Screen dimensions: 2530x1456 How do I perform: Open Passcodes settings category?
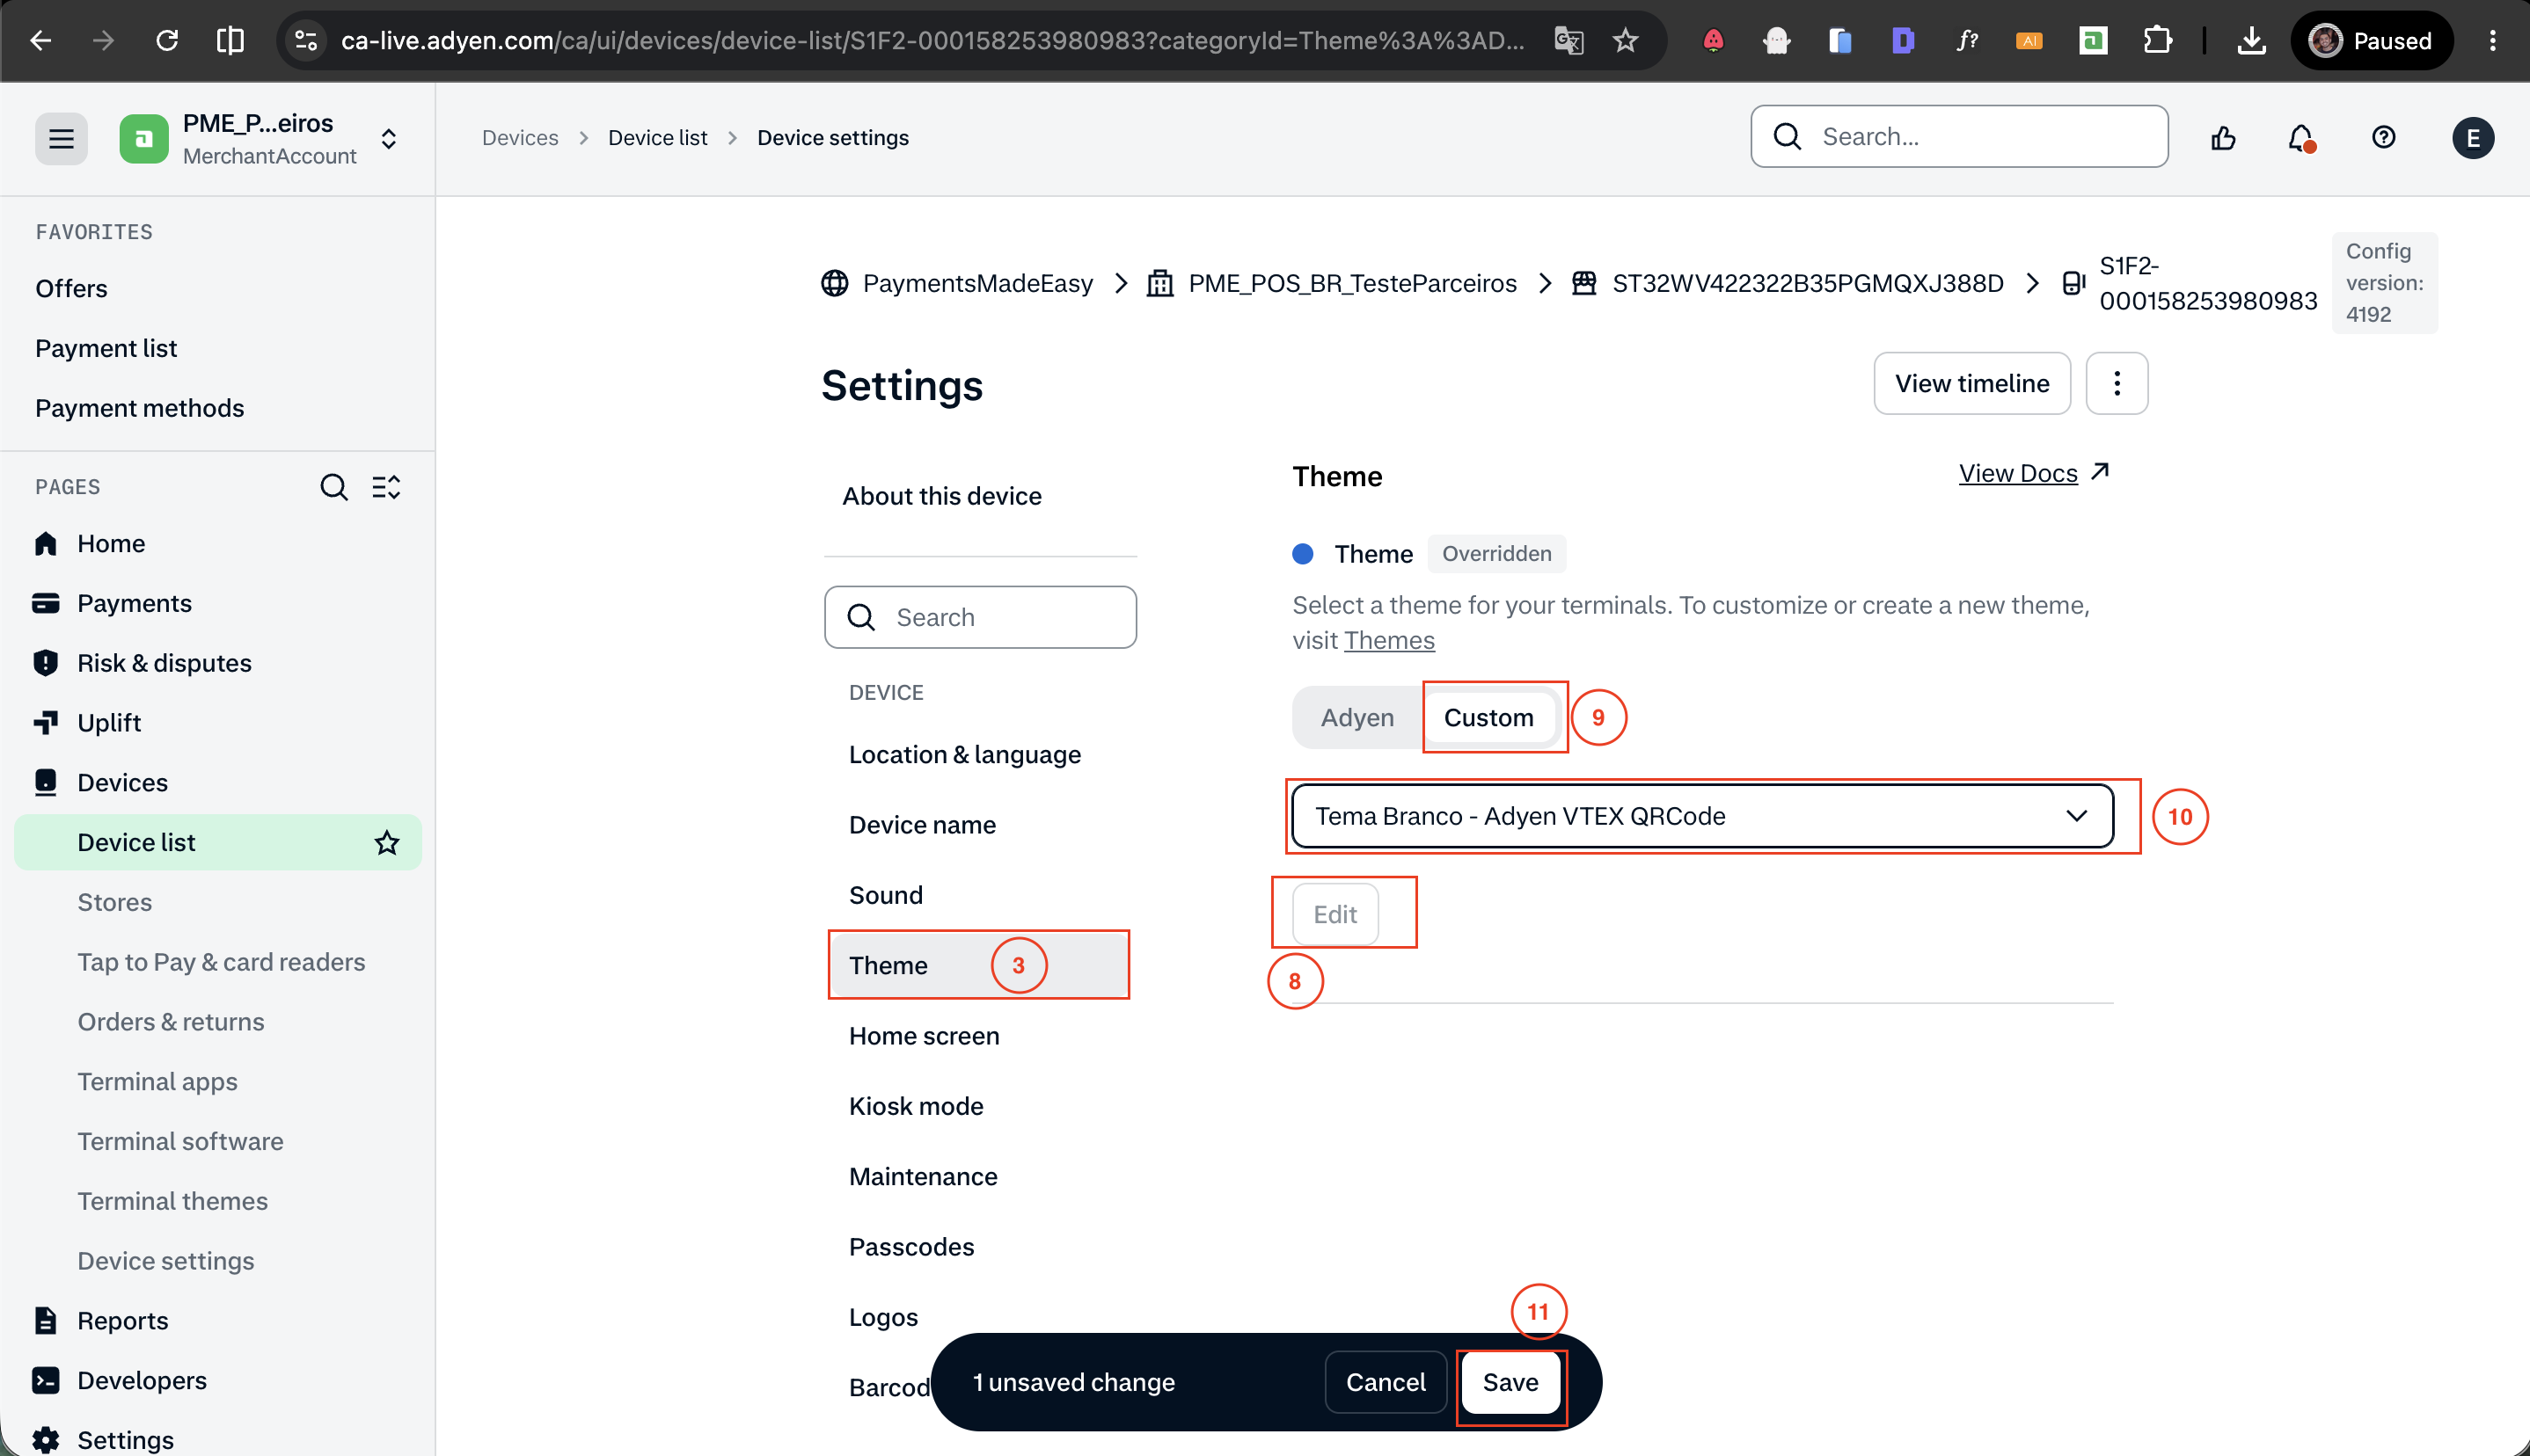coord(910,1247)
